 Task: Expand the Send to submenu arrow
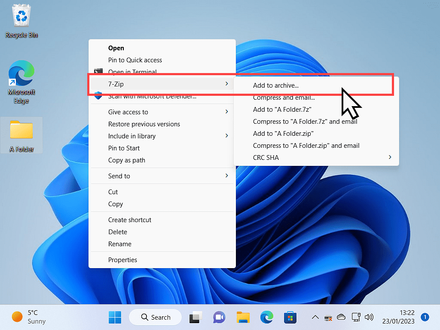pos(227,176)
